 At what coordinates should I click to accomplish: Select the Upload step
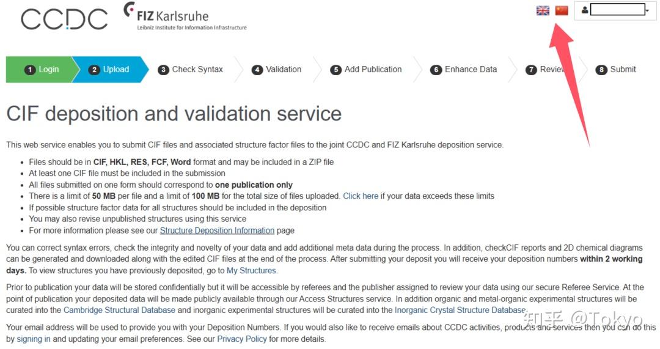[x=109, y=70]
